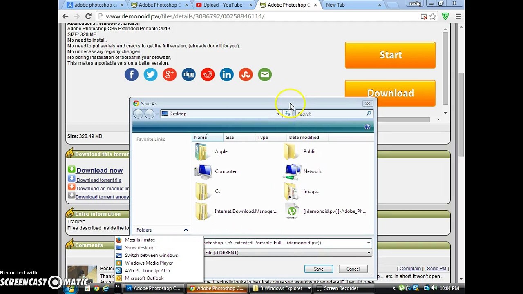Open Save As dialog help
Screen dimensions: 523x294
pyautogui.click(x=367, y=127)
